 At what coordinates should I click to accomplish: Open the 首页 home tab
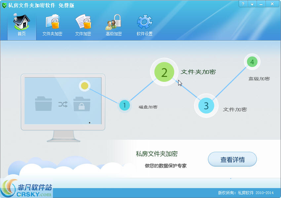click(x=21, y=25)
